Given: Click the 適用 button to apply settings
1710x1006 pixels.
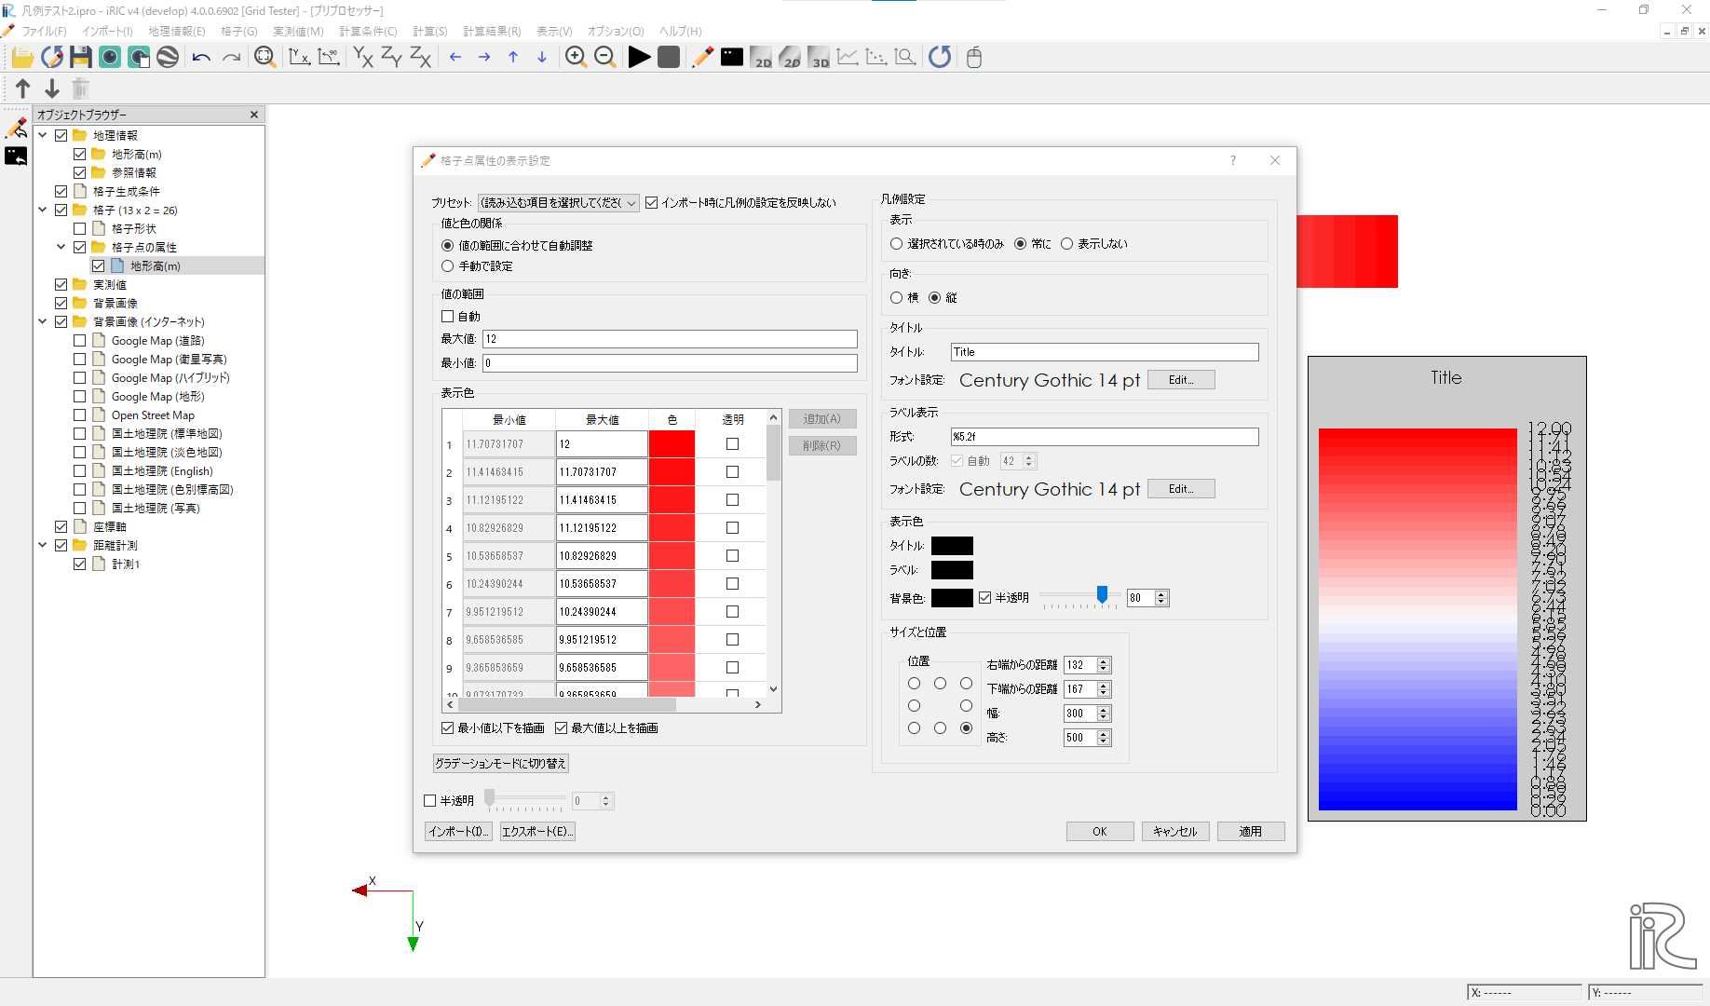Looking at the screenshot, I should [1251, 831].
